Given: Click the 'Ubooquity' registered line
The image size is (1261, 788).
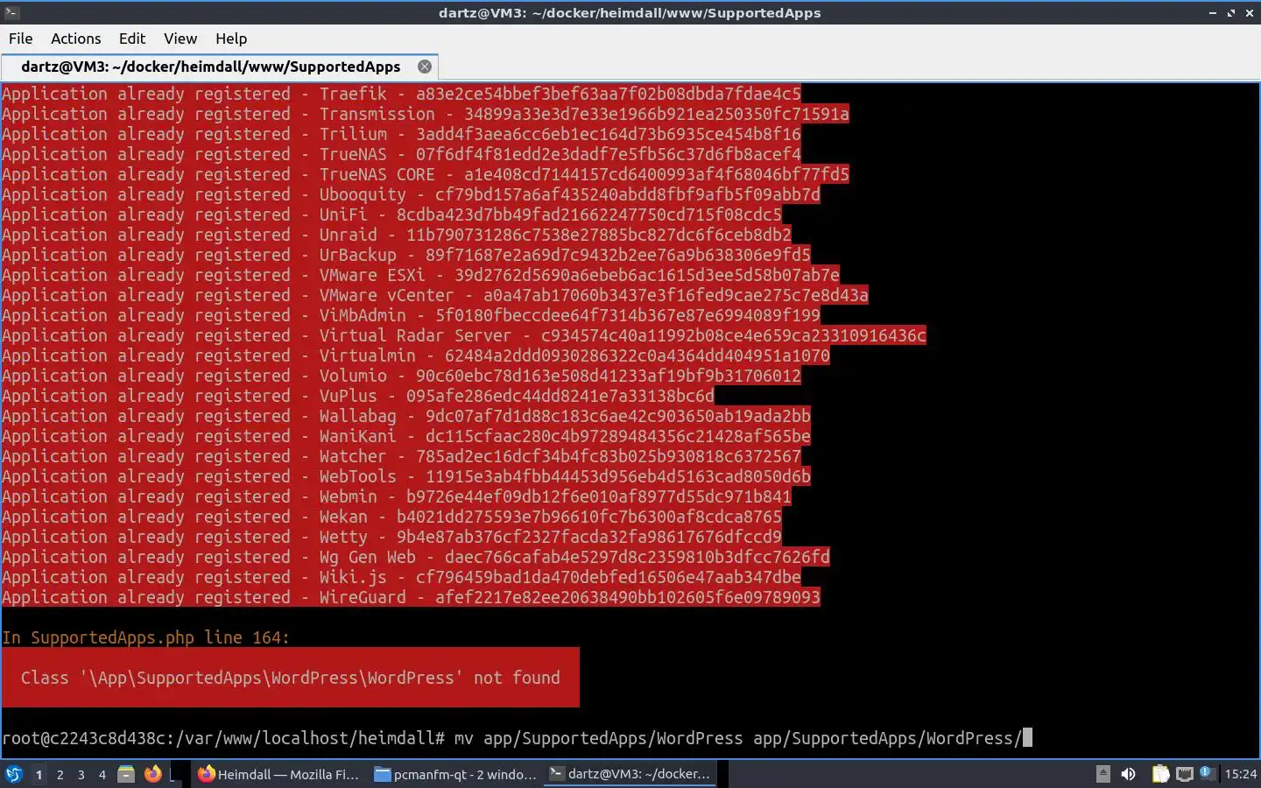Looking at the screenshot, I should tap(411, 194).
